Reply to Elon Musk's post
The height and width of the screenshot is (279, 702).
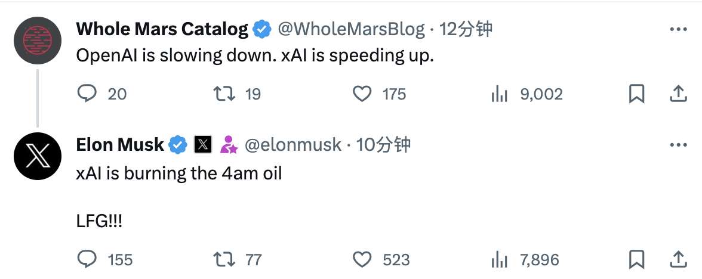click(87, 259)
